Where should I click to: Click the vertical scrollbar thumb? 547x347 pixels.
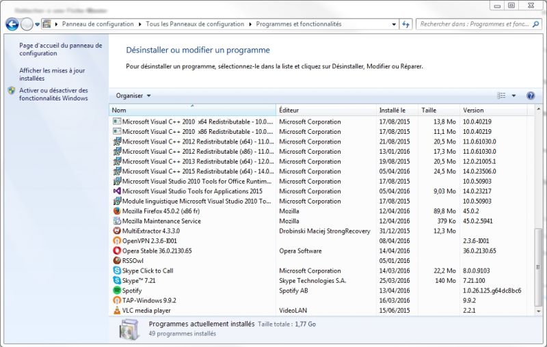tap(538, 267)
